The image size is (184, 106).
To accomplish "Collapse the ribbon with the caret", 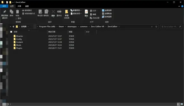I will [179, 6].
